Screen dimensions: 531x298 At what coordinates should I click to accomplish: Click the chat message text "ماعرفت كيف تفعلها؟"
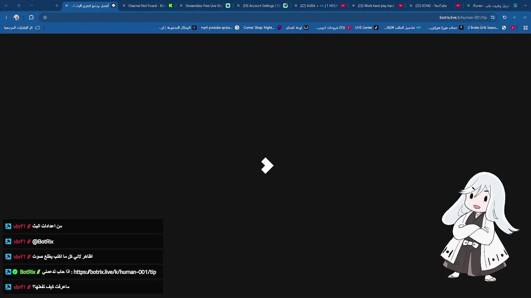[51, 287]
